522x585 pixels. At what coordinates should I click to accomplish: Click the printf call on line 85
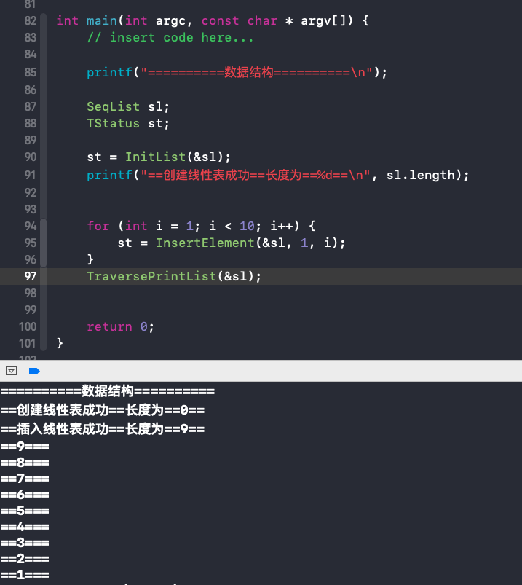[109, 72]
